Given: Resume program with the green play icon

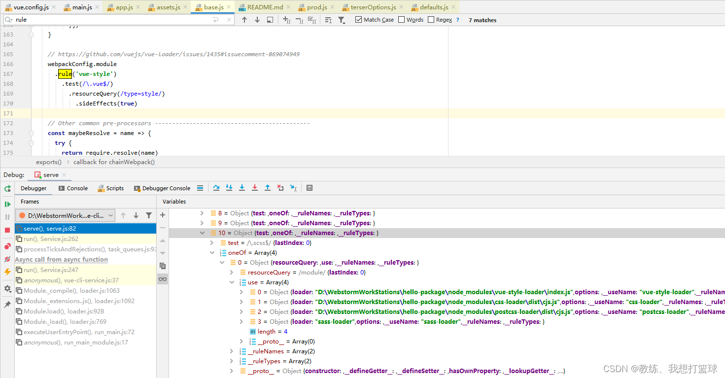Looking at the screenshot, I should 7,204.
